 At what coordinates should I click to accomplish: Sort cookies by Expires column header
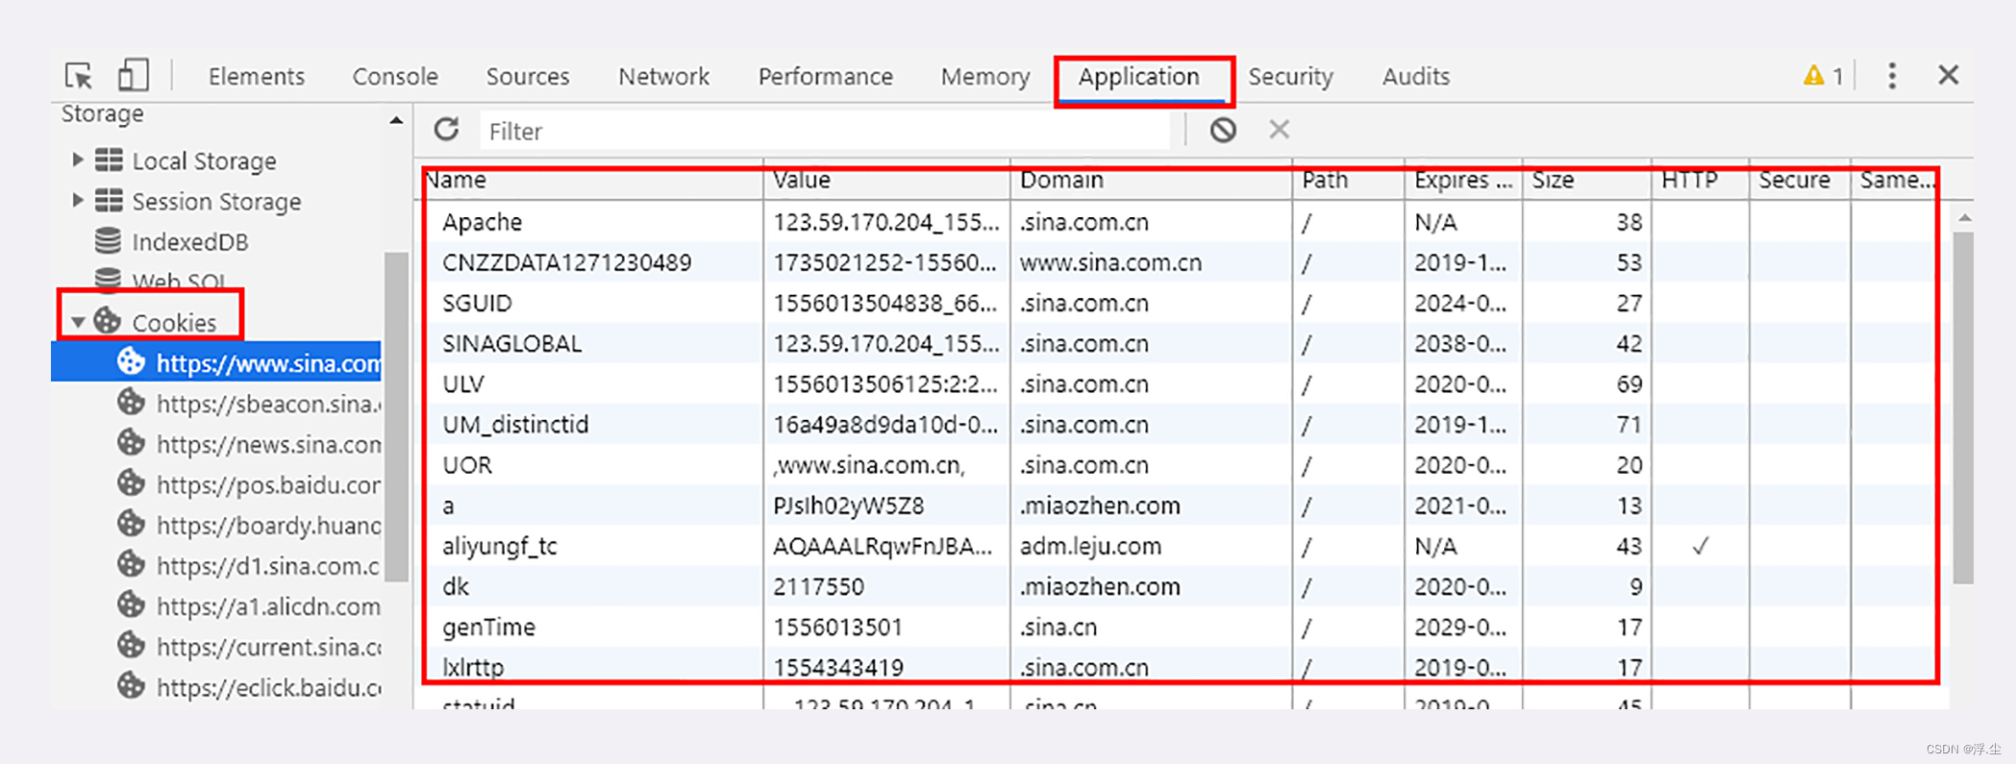1462,180
